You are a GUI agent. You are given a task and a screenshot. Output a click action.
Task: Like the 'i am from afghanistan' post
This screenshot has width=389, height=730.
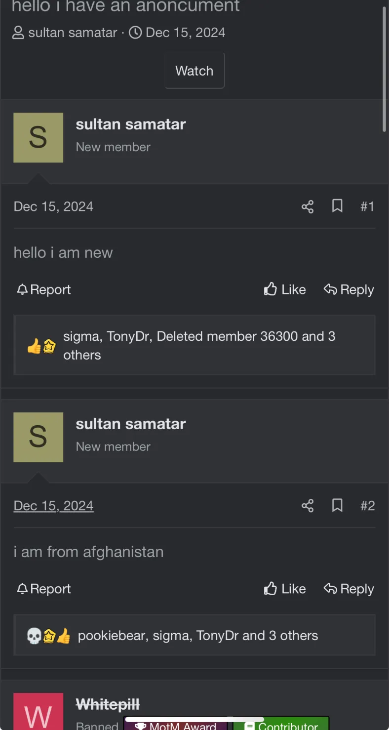tap(285, 589)
